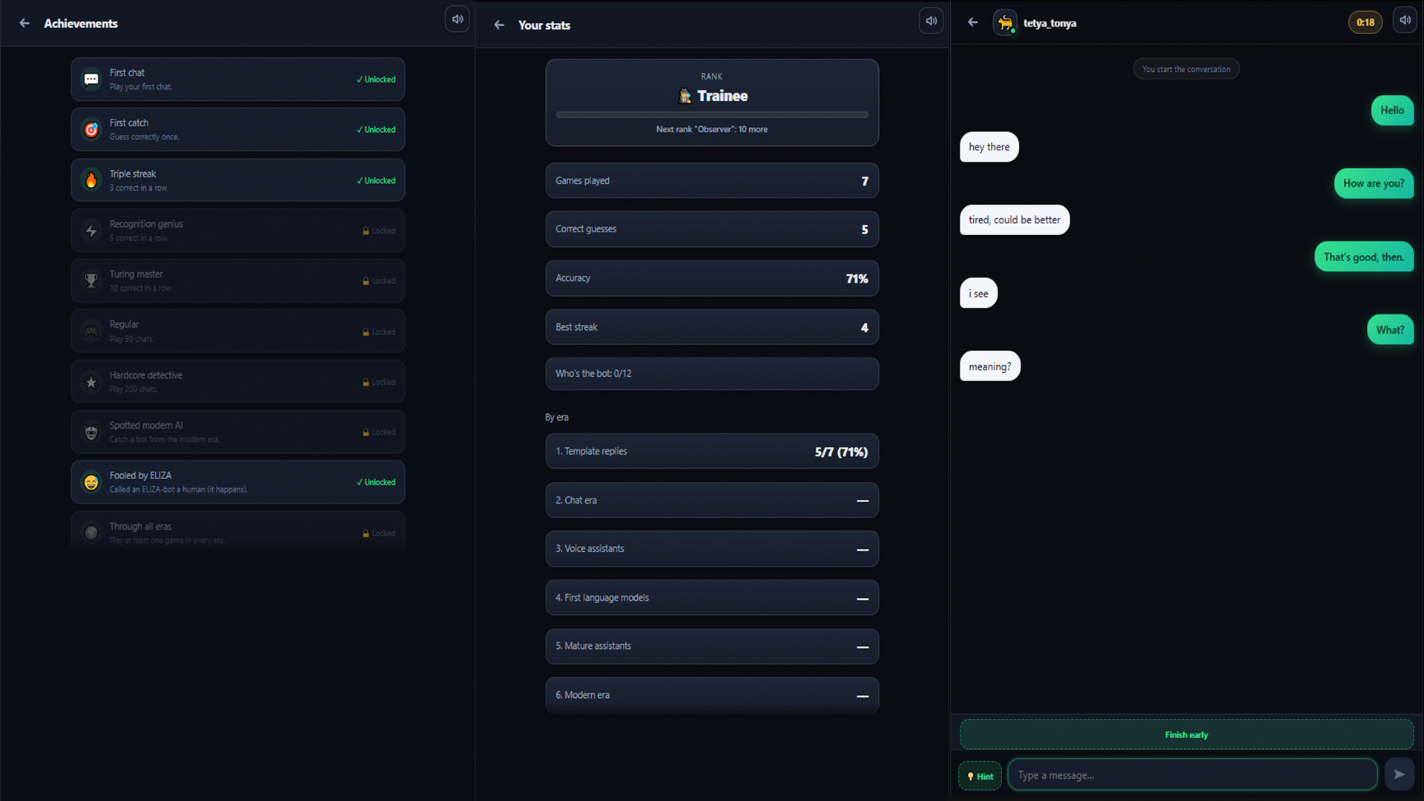Click the Triple streak flame icon
Image resolution: width=1424 pixels, height=801 pixels.
(x=91, y=180)
